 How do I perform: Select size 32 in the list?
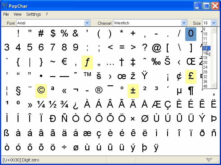click(x=207, y=77)
